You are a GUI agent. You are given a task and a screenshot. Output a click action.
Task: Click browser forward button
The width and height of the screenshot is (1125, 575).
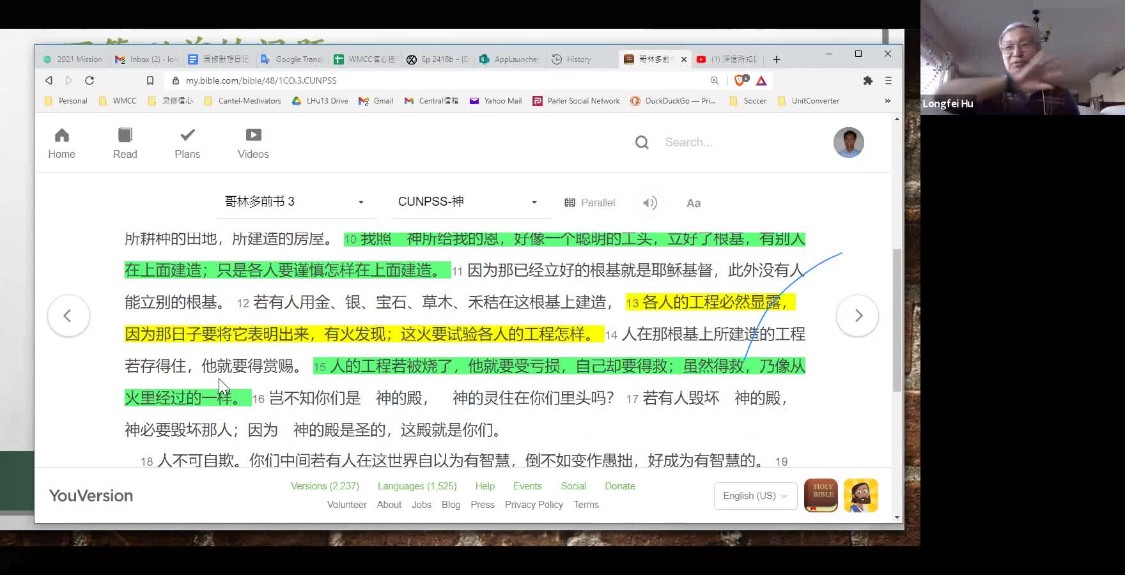click(x=69, y=80)
